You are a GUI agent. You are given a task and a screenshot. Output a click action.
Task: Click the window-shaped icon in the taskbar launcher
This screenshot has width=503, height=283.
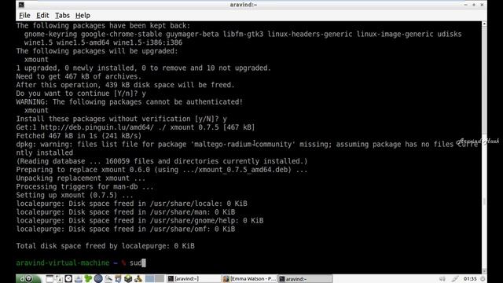tap(50, 278)
